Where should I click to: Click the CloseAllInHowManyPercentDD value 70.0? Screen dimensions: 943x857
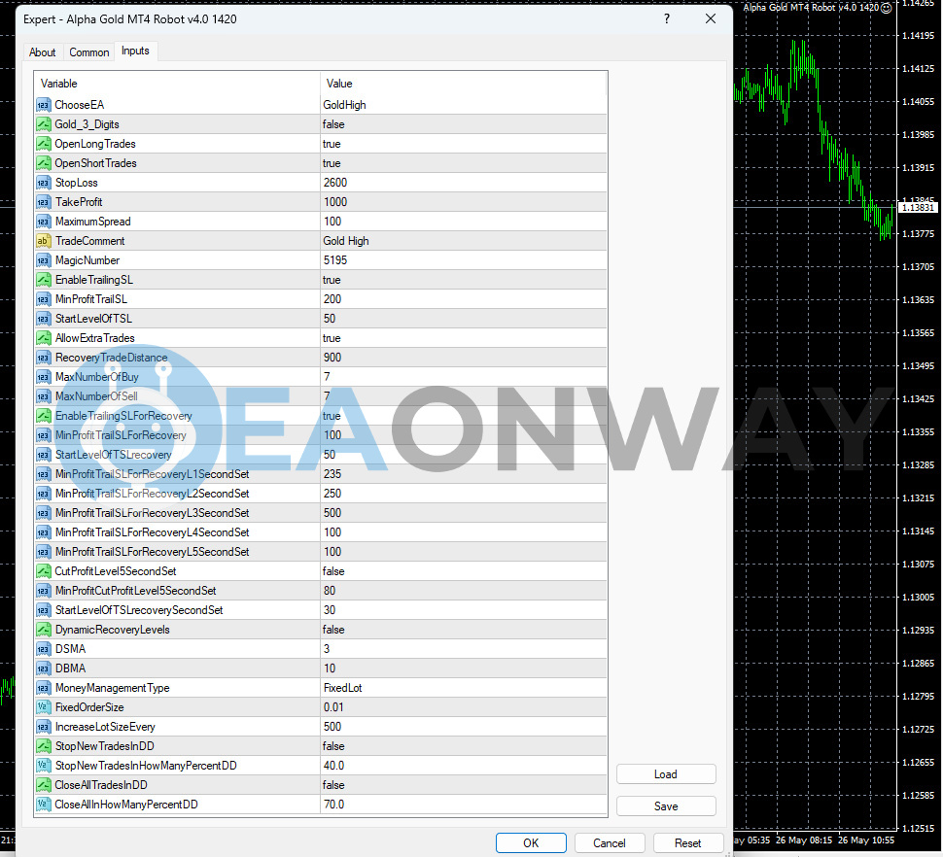pyautogui.click(x=333, y=805)
